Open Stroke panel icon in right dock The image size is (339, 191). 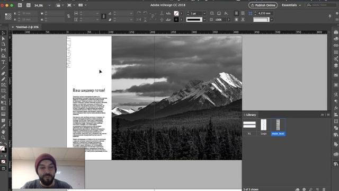pos(336,52)
